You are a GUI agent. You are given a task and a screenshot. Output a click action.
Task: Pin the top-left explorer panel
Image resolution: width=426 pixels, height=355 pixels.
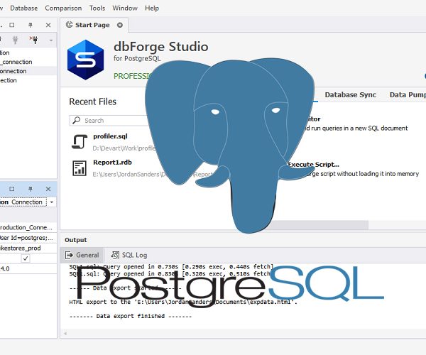click(30, 25)
